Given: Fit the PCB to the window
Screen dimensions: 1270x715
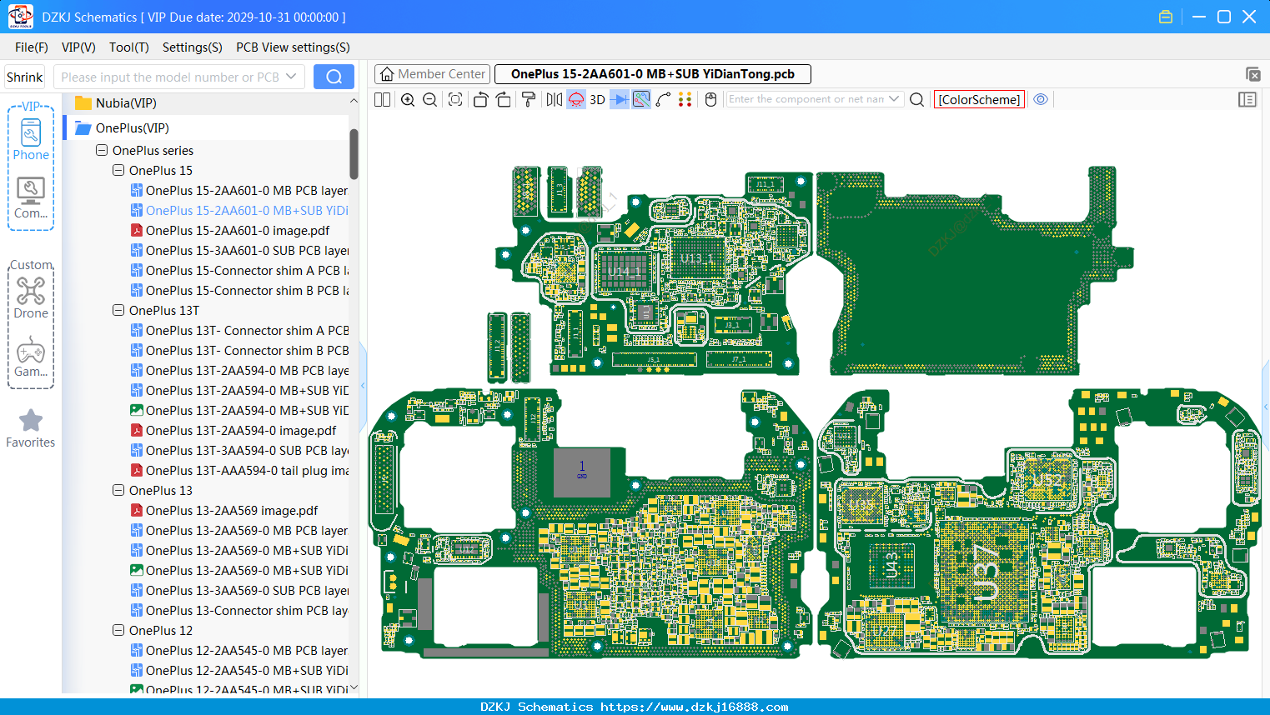Looking at the screenshot, I should (x=455, y=99).
